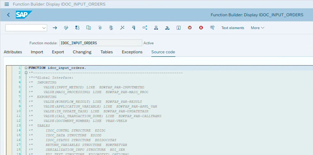Click the Function module name field
Screen dimensions: 313x155
pyautogui.click(x=101, y=43)
